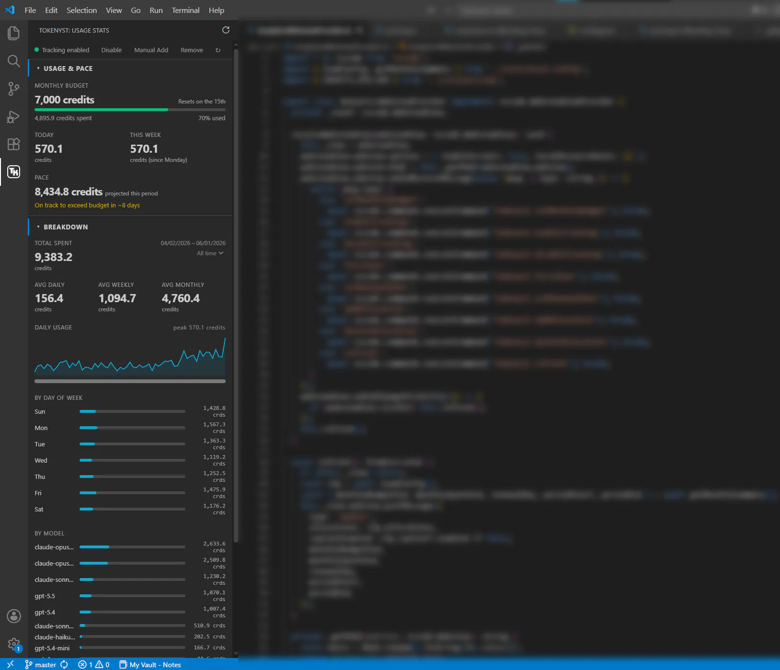Click the avg weekly value 1,094.7
The height and width of the screenshot is (670, 780).
pyautogui.click(x=117, y=298)
